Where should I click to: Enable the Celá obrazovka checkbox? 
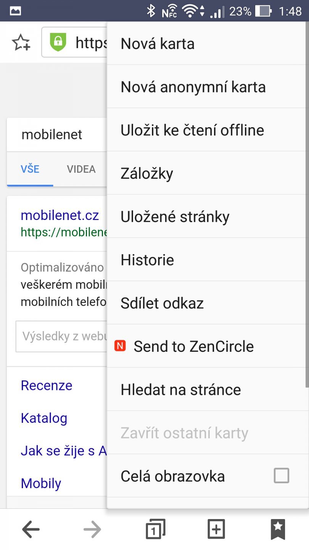(x=282, y=476)
